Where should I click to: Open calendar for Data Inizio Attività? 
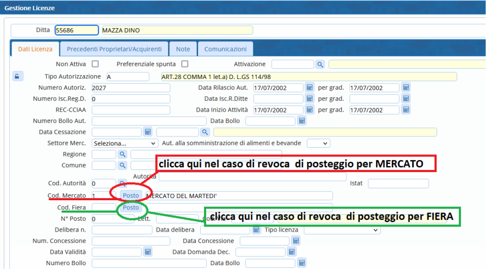tap(310, 110)
